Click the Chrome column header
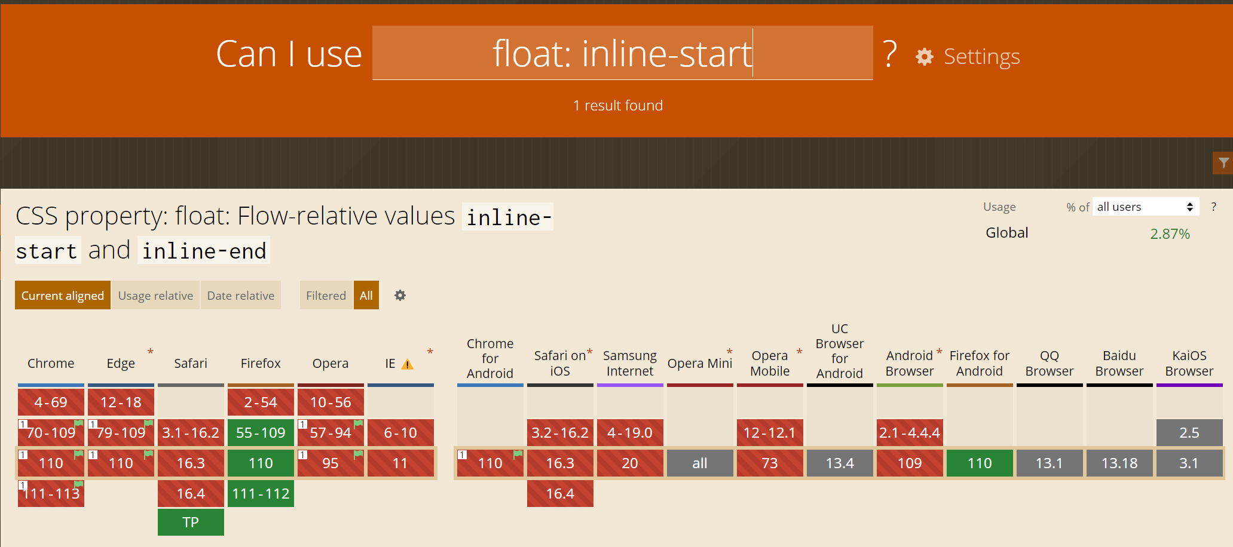 pos(51,363)
